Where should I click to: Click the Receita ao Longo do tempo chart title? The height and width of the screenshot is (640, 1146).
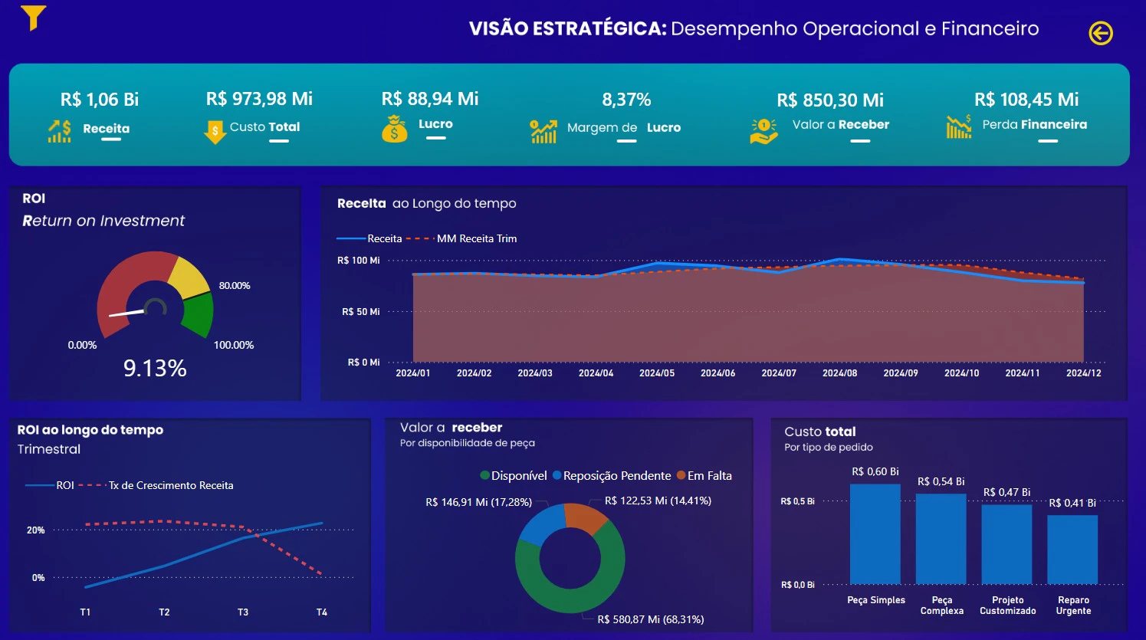pyautogui.click(x=427, y=204)
